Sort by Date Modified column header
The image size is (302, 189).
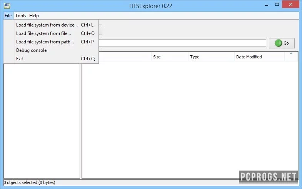tap(259, 57)
